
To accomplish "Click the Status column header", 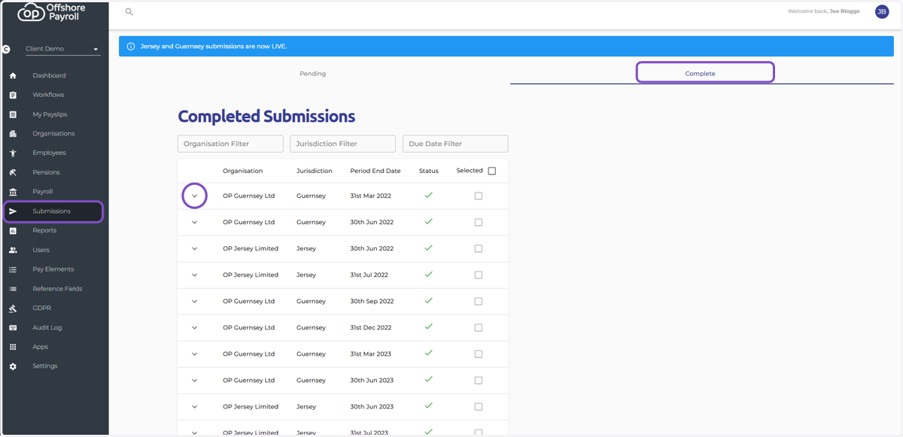I will [429, 171].
